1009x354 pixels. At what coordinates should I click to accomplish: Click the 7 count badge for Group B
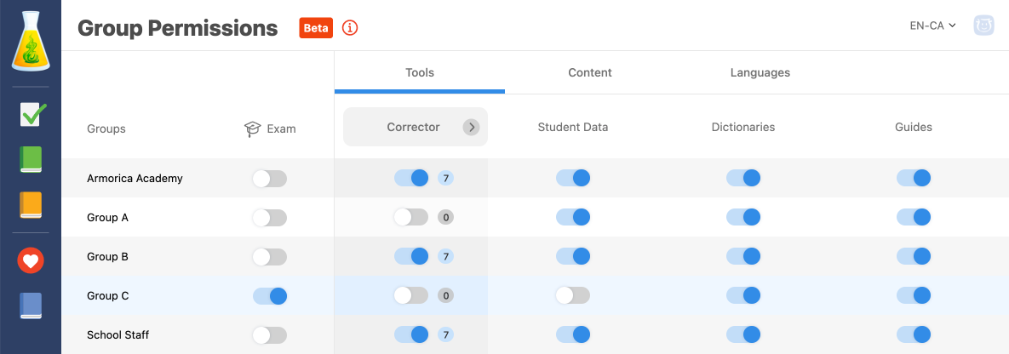pyautogui.click(x=445, y=257)
